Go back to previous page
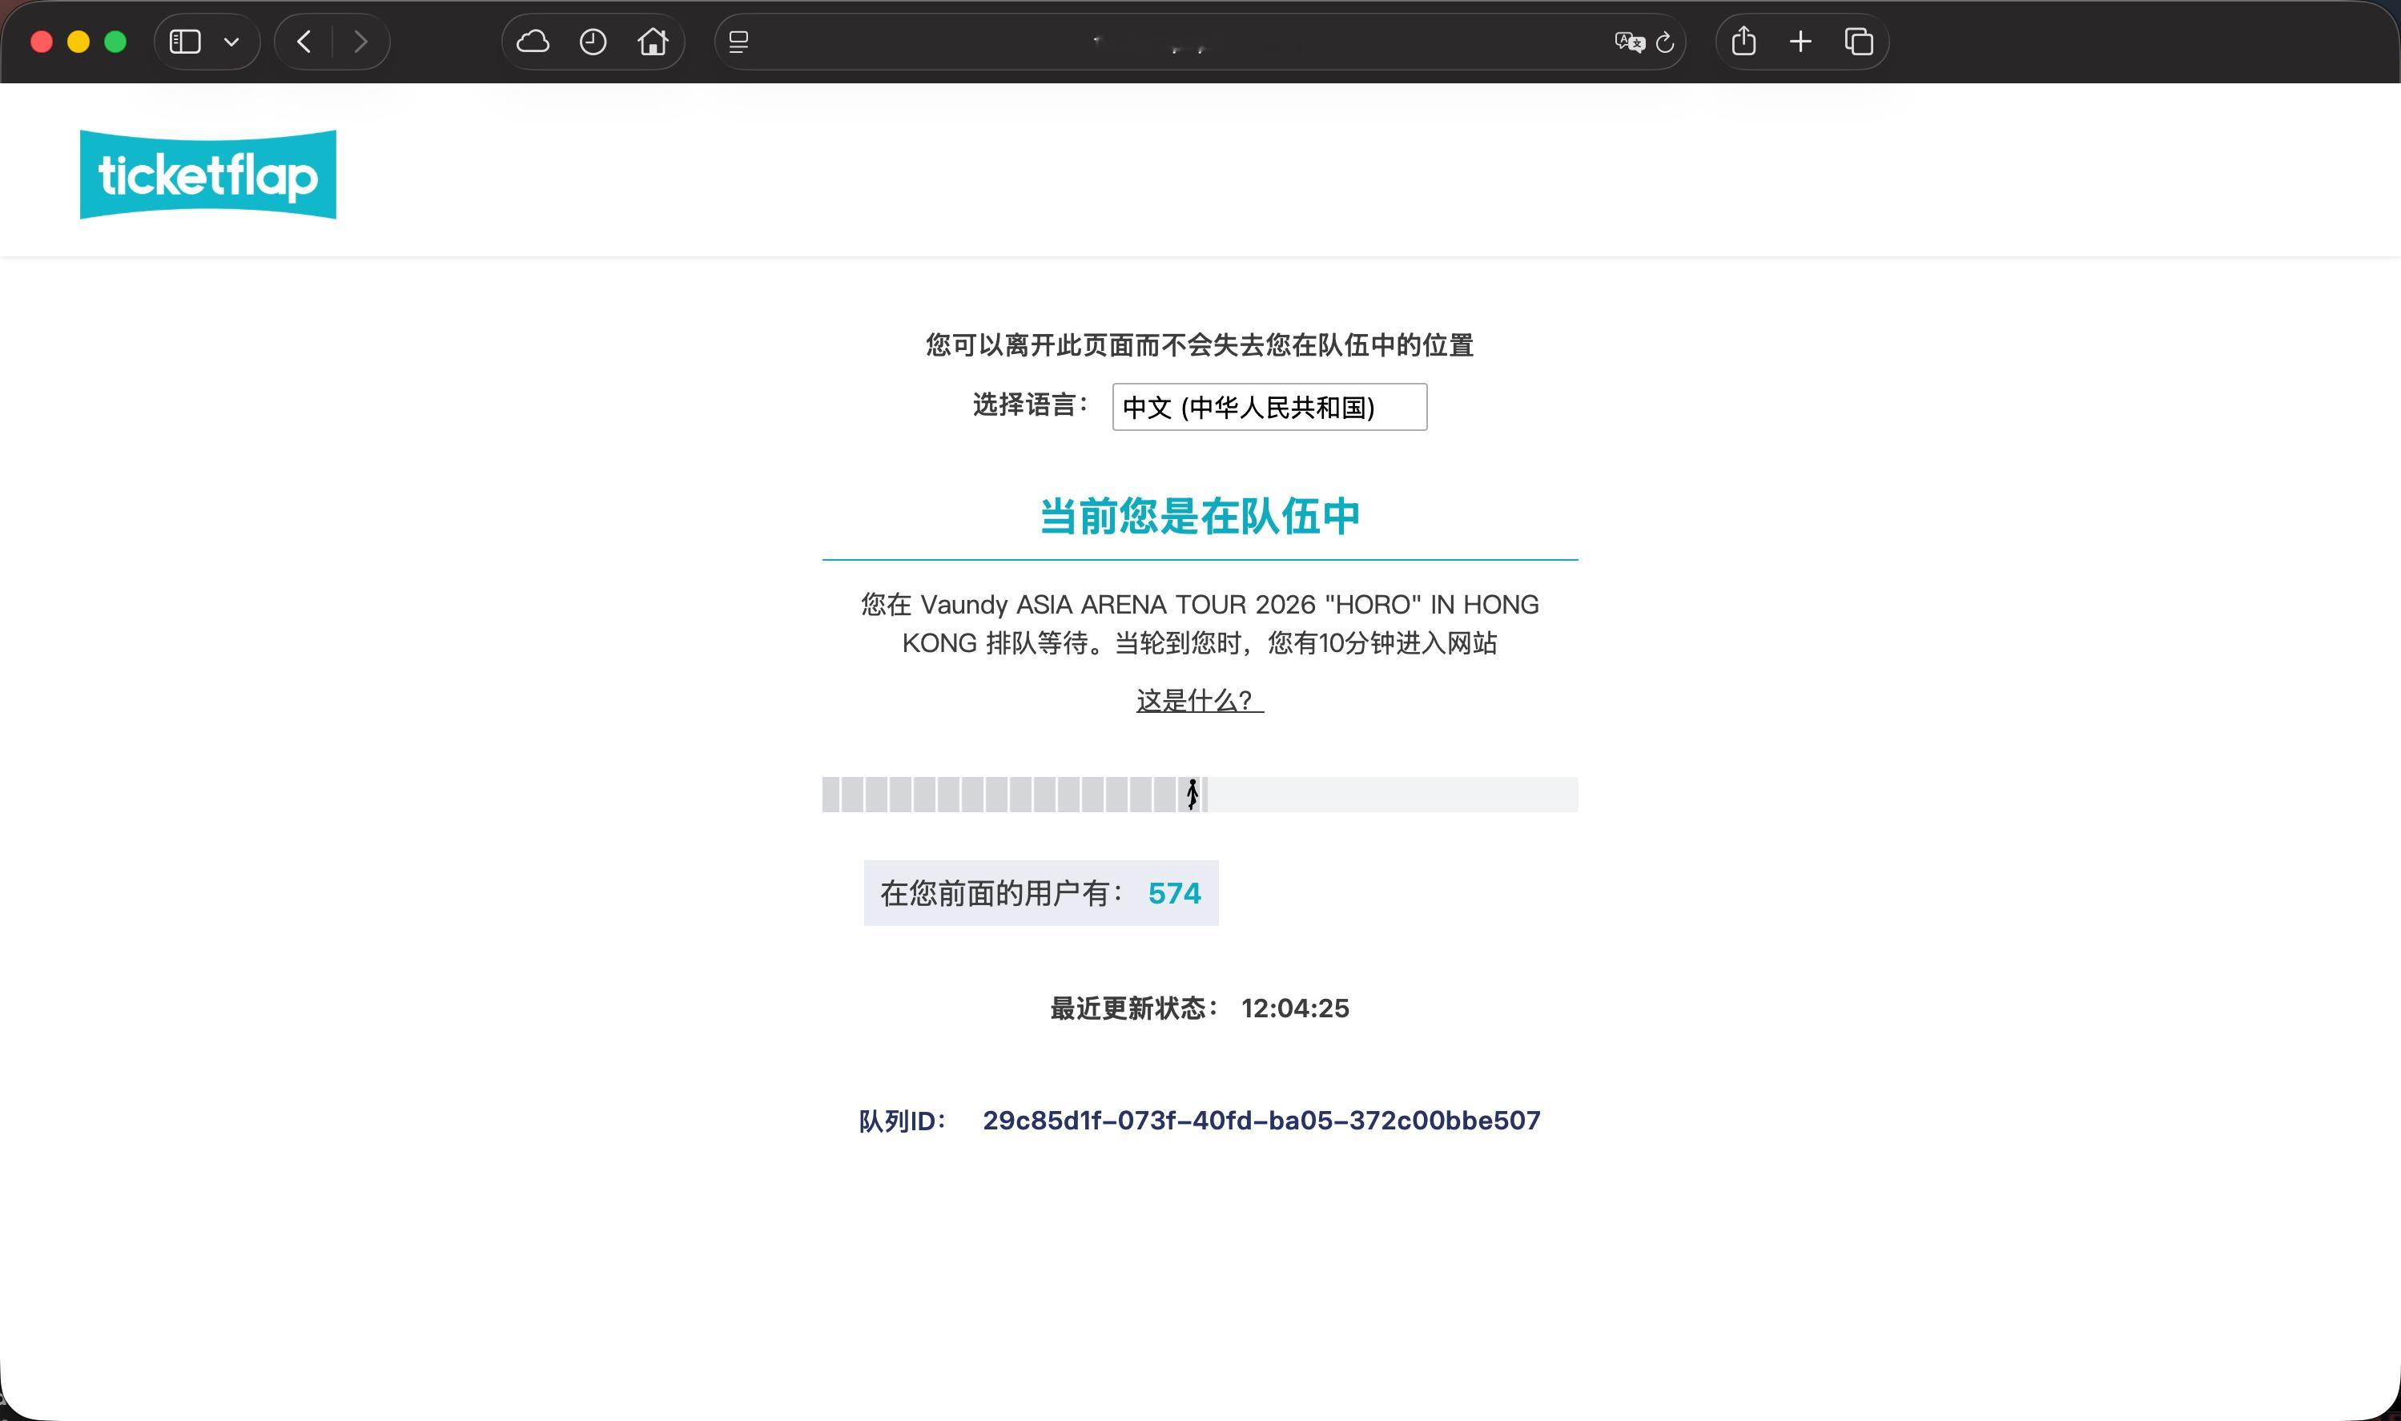 click(x=304, y=42)
